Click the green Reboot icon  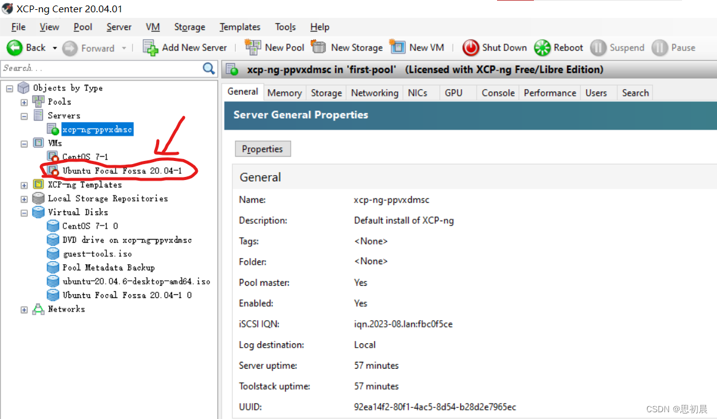coord(543,47)
